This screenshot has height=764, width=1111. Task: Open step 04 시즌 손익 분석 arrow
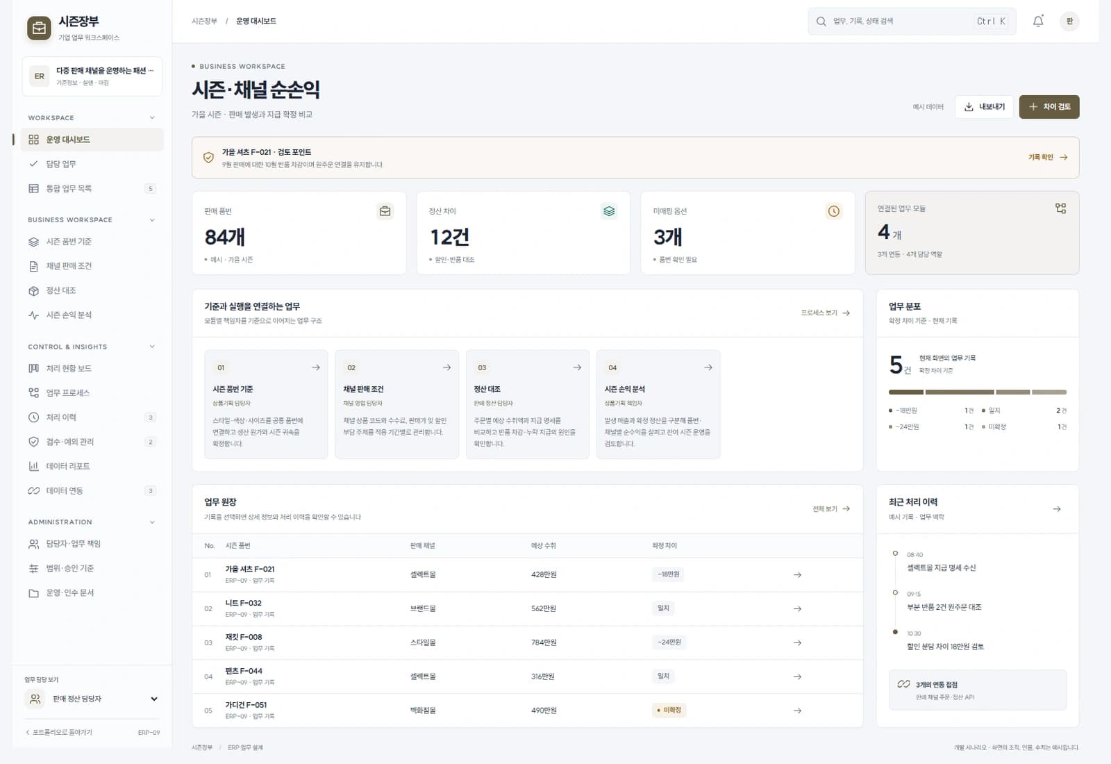click(708, 367)
